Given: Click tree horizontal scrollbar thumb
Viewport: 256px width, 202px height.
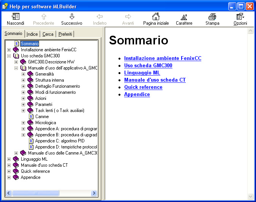Looking at the screenshot, I should coord(36,193).
